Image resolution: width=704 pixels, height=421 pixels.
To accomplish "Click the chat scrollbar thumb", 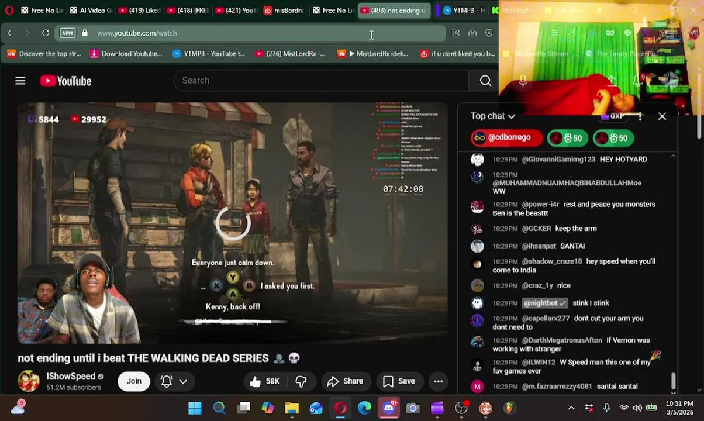I will (673, 381).
